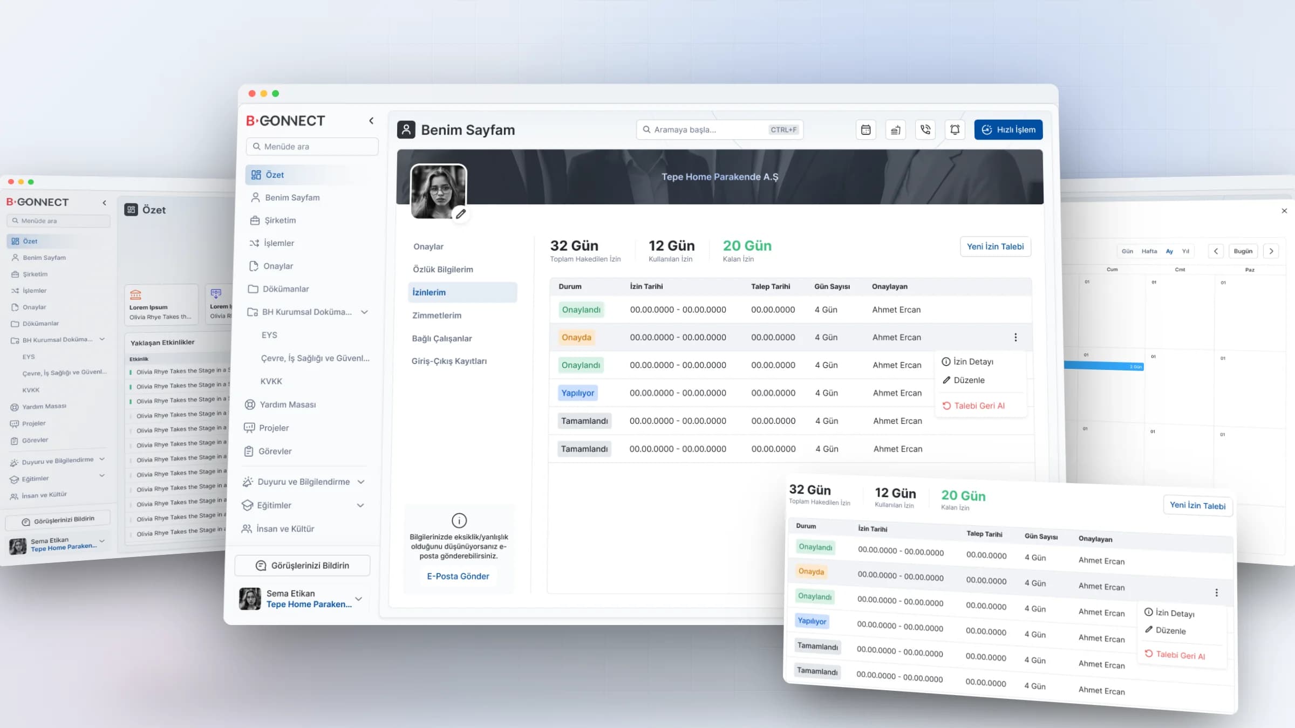Select the İzinlerim tab in the profile menu
This screenshot has height=728, width=1295.
click(x=462, y=292)
